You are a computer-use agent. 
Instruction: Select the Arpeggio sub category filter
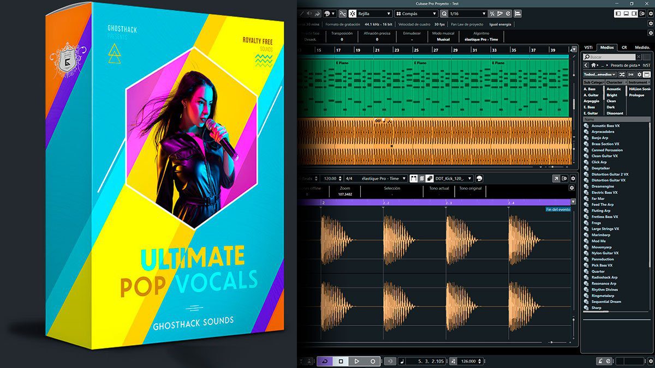[x=592, y=101]
